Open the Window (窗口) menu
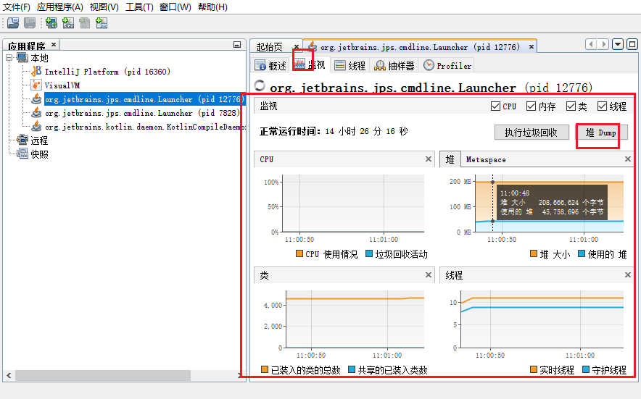 click(175, 7)
